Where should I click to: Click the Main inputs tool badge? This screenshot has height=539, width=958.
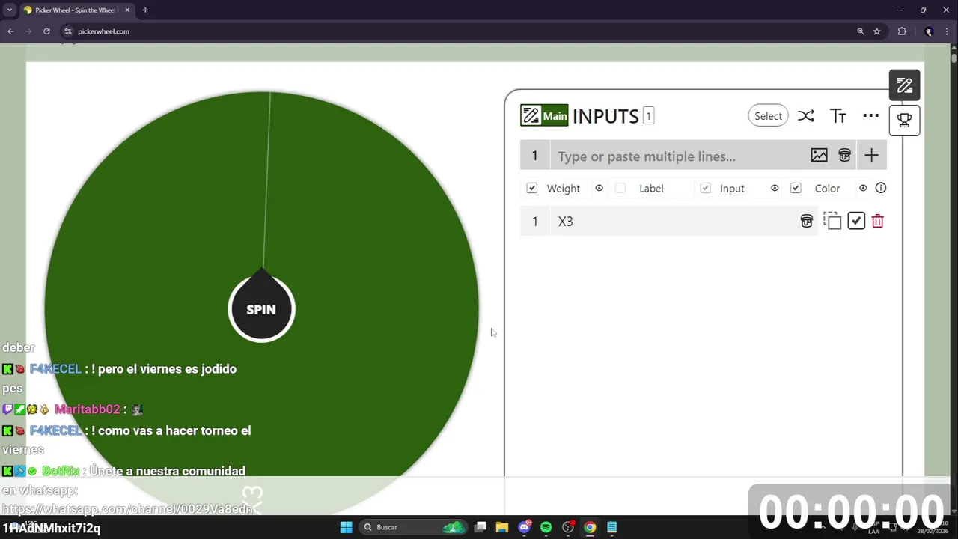[544, 116]
